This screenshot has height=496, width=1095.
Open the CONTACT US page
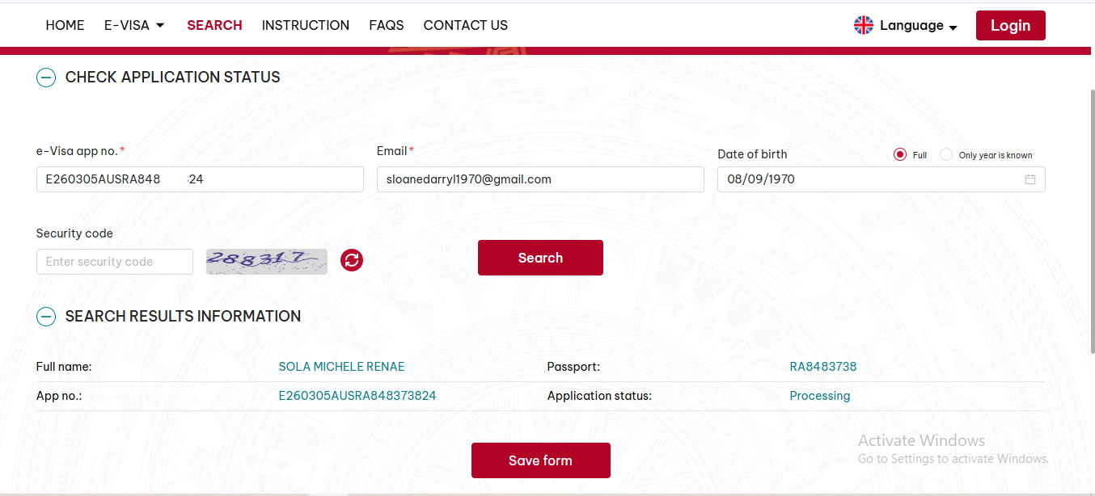(466, 25)
